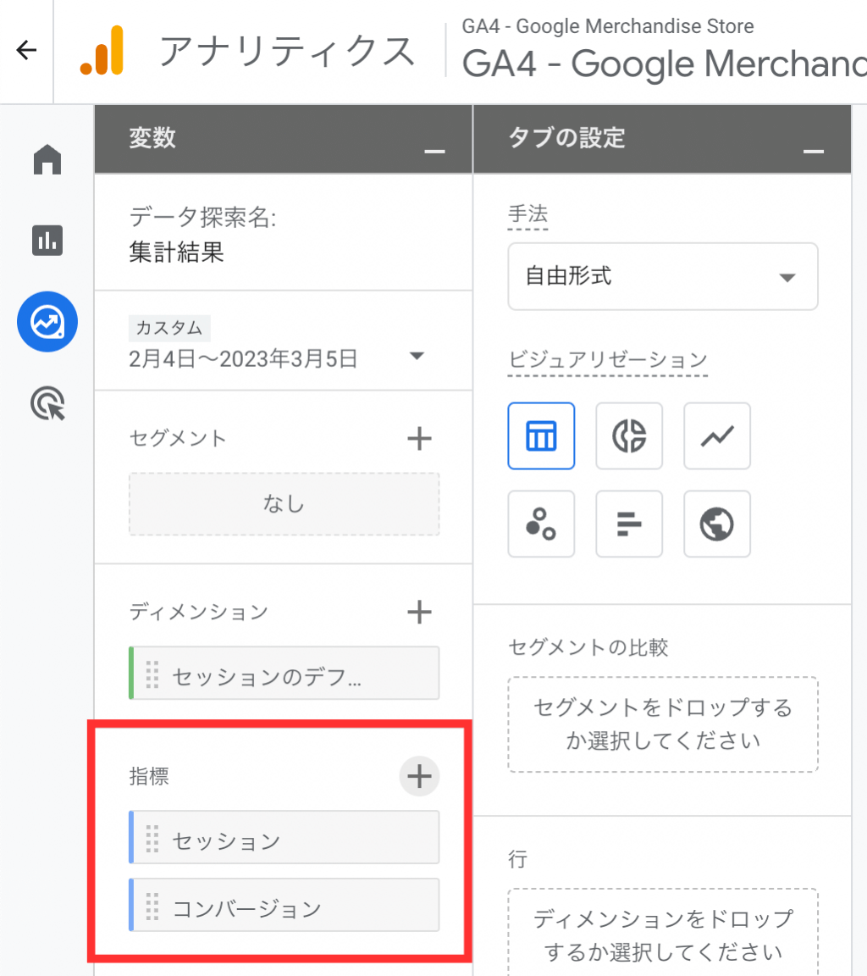Open the Home icon in sidebar
The width and height of the screenshot is (867, 976).
click(x=47, y=159)
